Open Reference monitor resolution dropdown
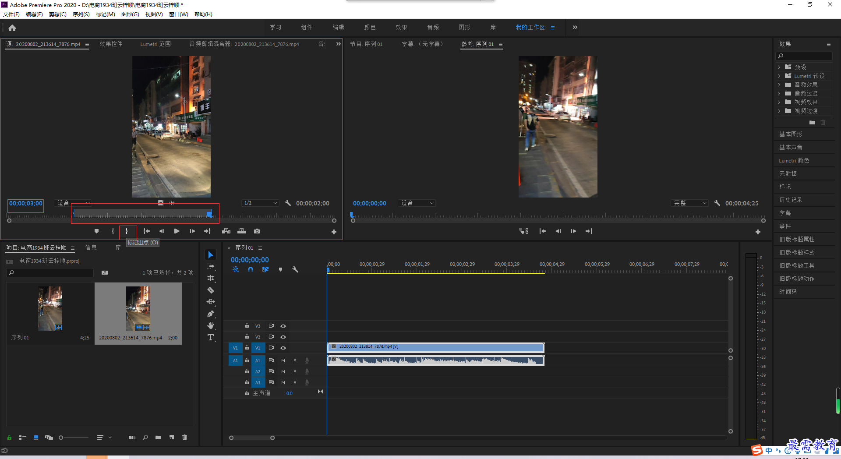Screen dimensions: 841x459 point(689,203)
